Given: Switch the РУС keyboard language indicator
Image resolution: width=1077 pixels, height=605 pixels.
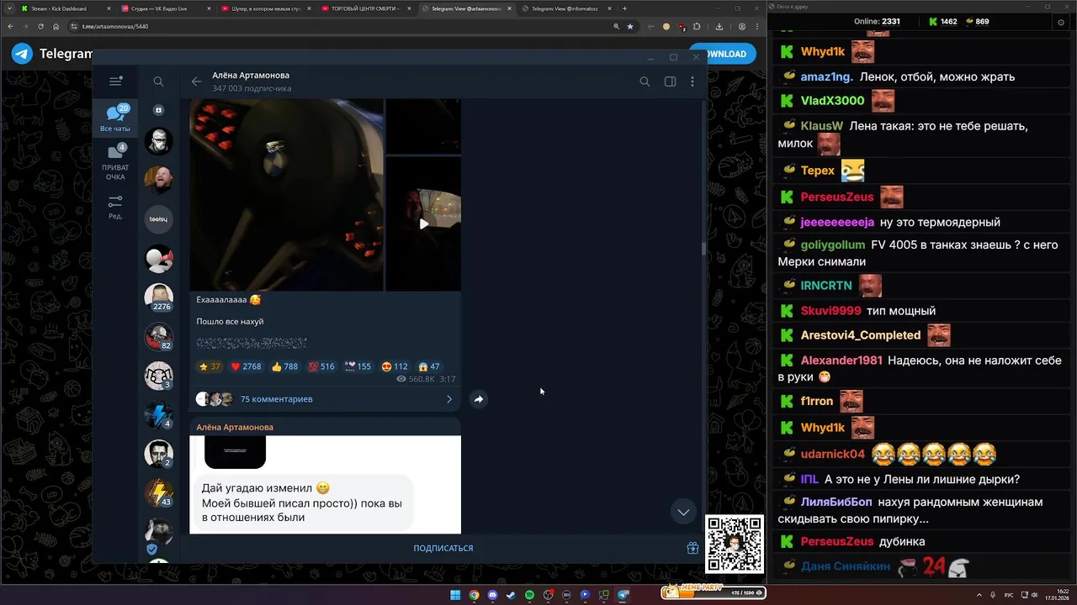Looking at the screenshot, I should pos(1009,595).
